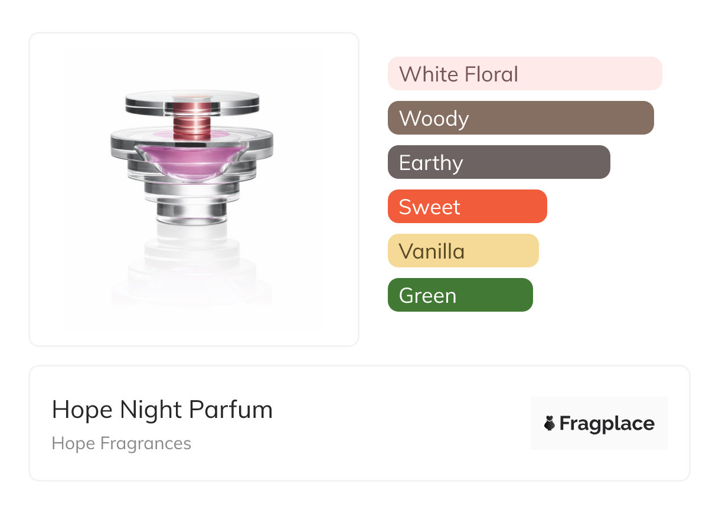Click the "Woody" text label
This screenshot has height=510, width=719.
coord(434,119)
